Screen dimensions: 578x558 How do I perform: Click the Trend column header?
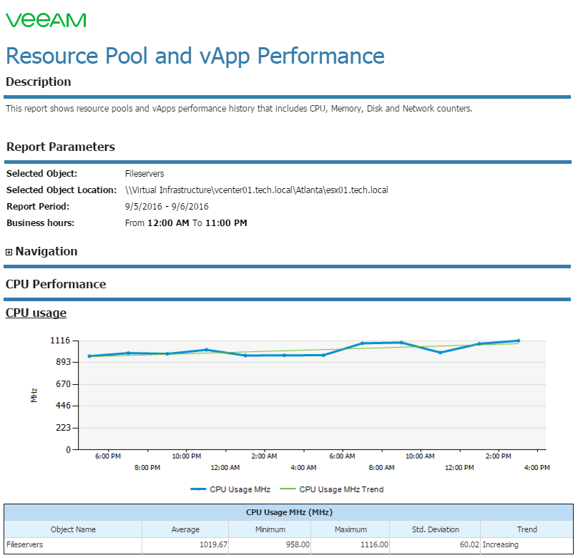point(526,529)
